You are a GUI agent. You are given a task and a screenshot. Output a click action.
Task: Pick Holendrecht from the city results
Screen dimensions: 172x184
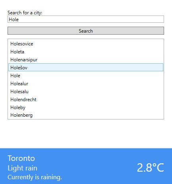pos(86,100)
